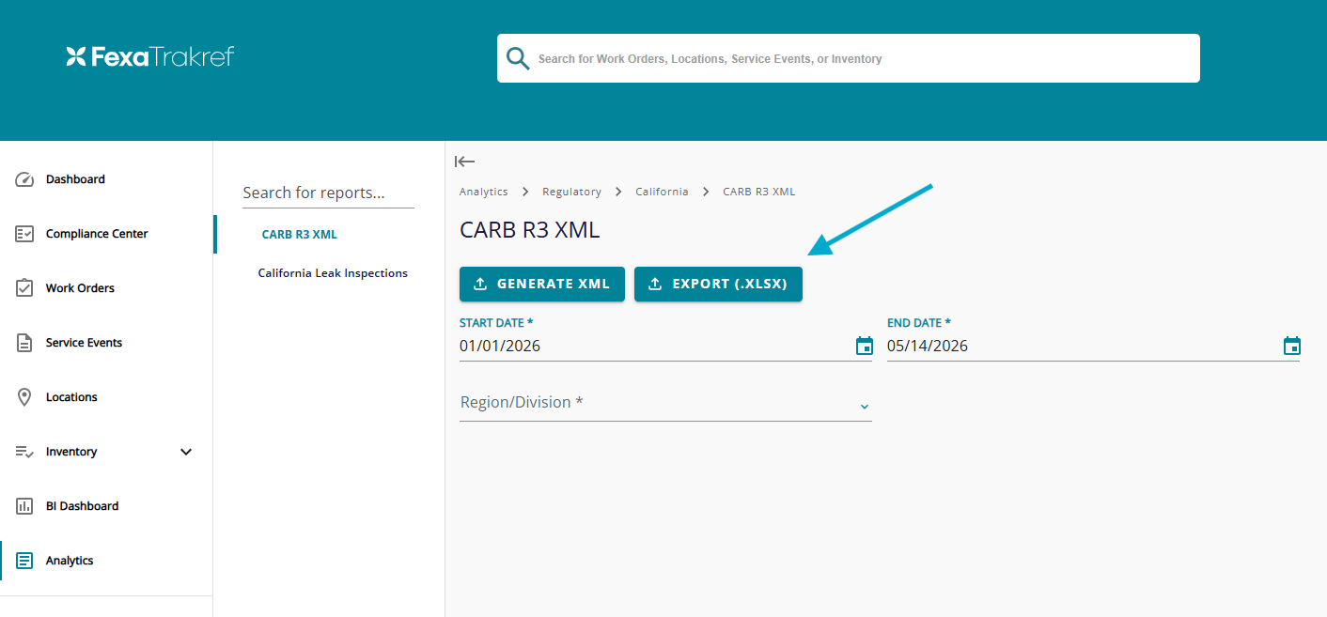Click the Region/Division dropdown arrow
The height and width of the screenshot is (617, 1327).
click(x=865, y=407)
